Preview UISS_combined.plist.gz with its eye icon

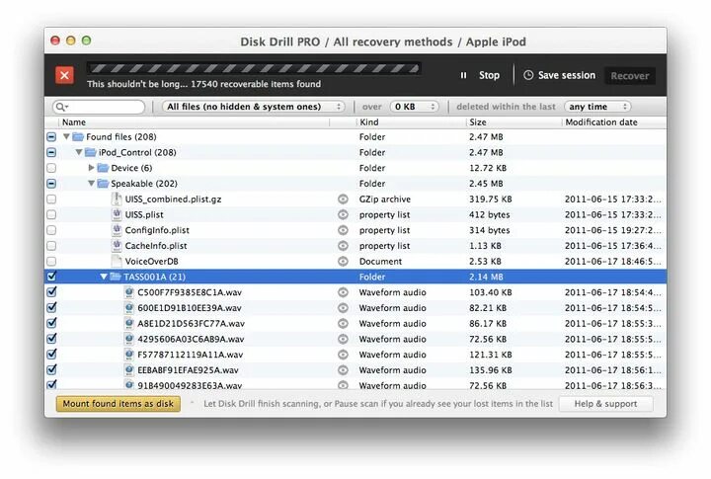tap(343, 200)
